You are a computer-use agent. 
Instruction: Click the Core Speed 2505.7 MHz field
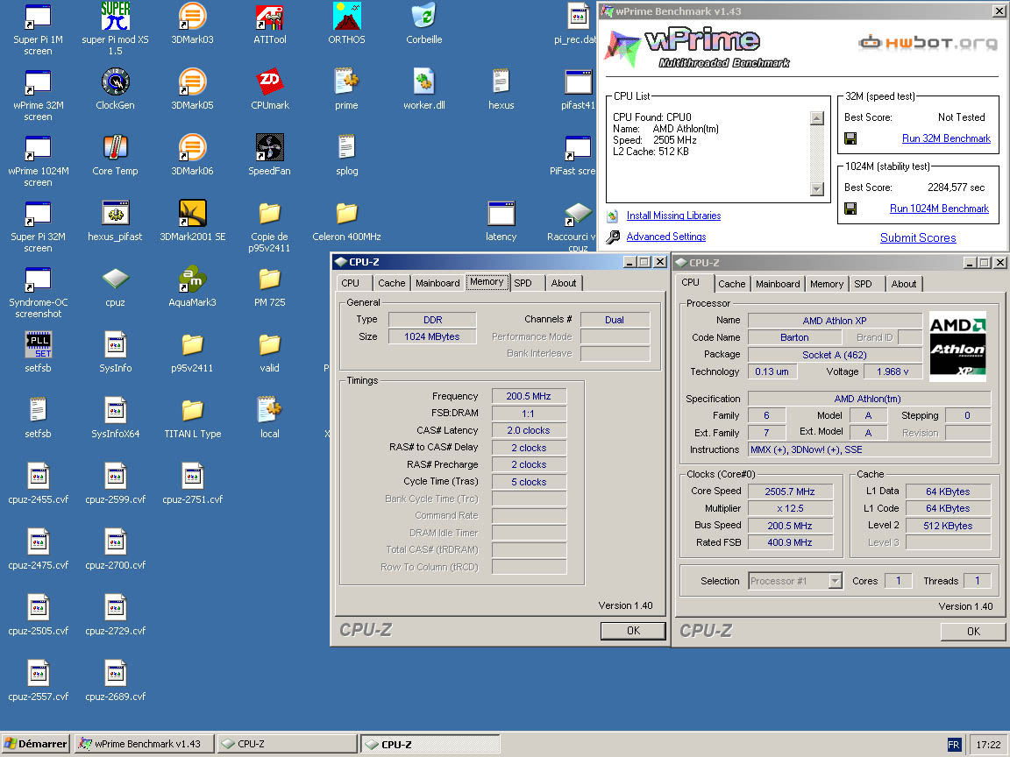click(790, 492)
